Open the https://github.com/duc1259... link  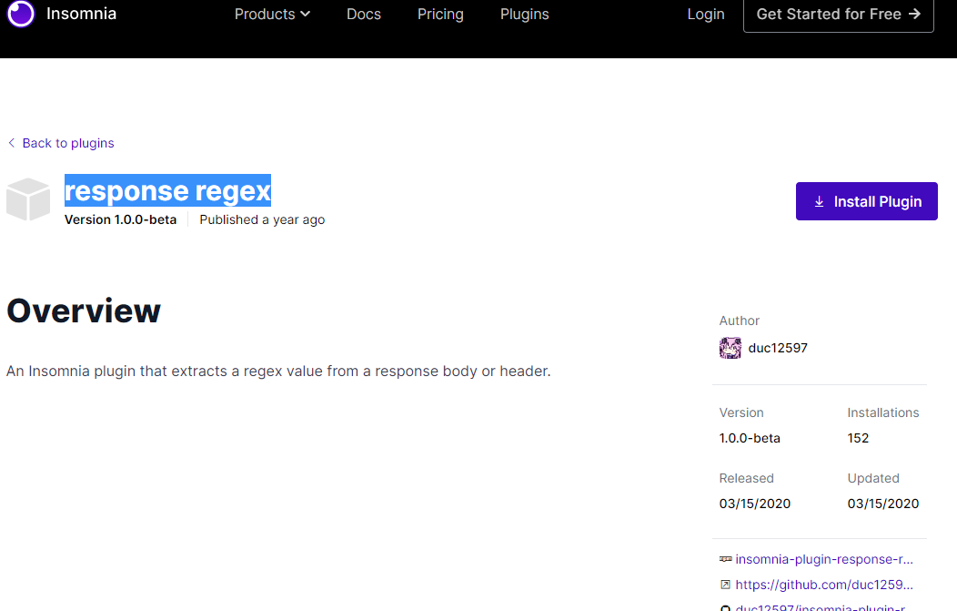click(x=824, y=585)
